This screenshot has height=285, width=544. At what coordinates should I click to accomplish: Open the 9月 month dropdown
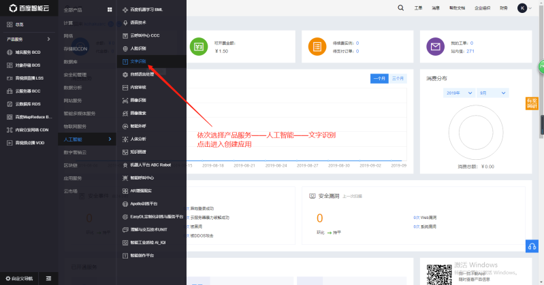(x=492, y=93)
